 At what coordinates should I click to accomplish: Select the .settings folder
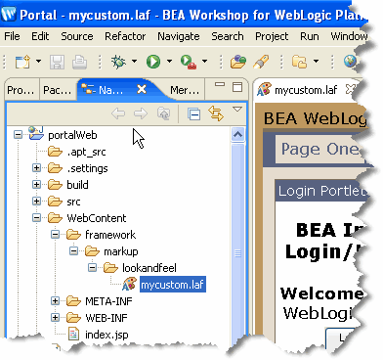point(87,168)
